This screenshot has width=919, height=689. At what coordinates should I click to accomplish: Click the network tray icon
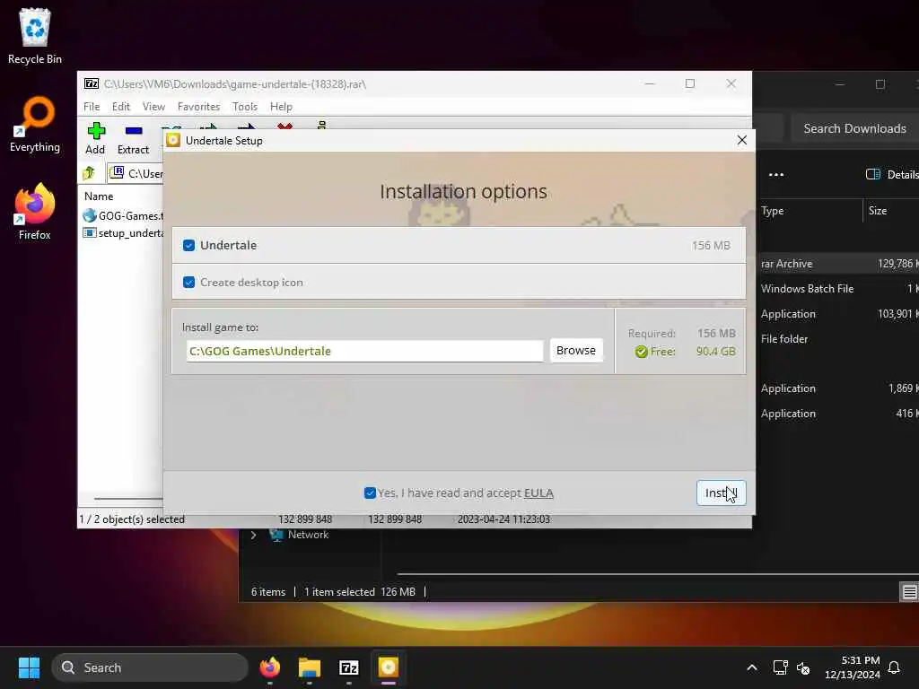pyautogui.click(x=780, y=667)
